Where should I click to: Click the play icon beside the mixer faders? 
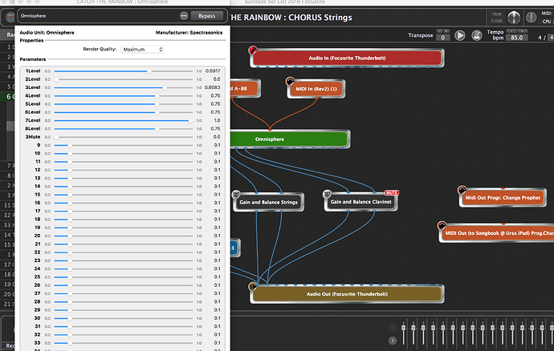click(392, 341)
